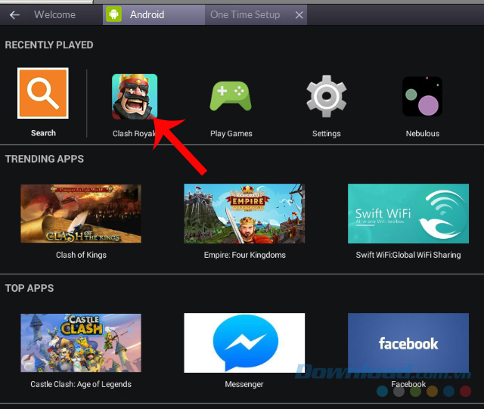Click the Castle Clash: Age of Legends label
The height and width of the screenshot is (409, 484).
81,384
